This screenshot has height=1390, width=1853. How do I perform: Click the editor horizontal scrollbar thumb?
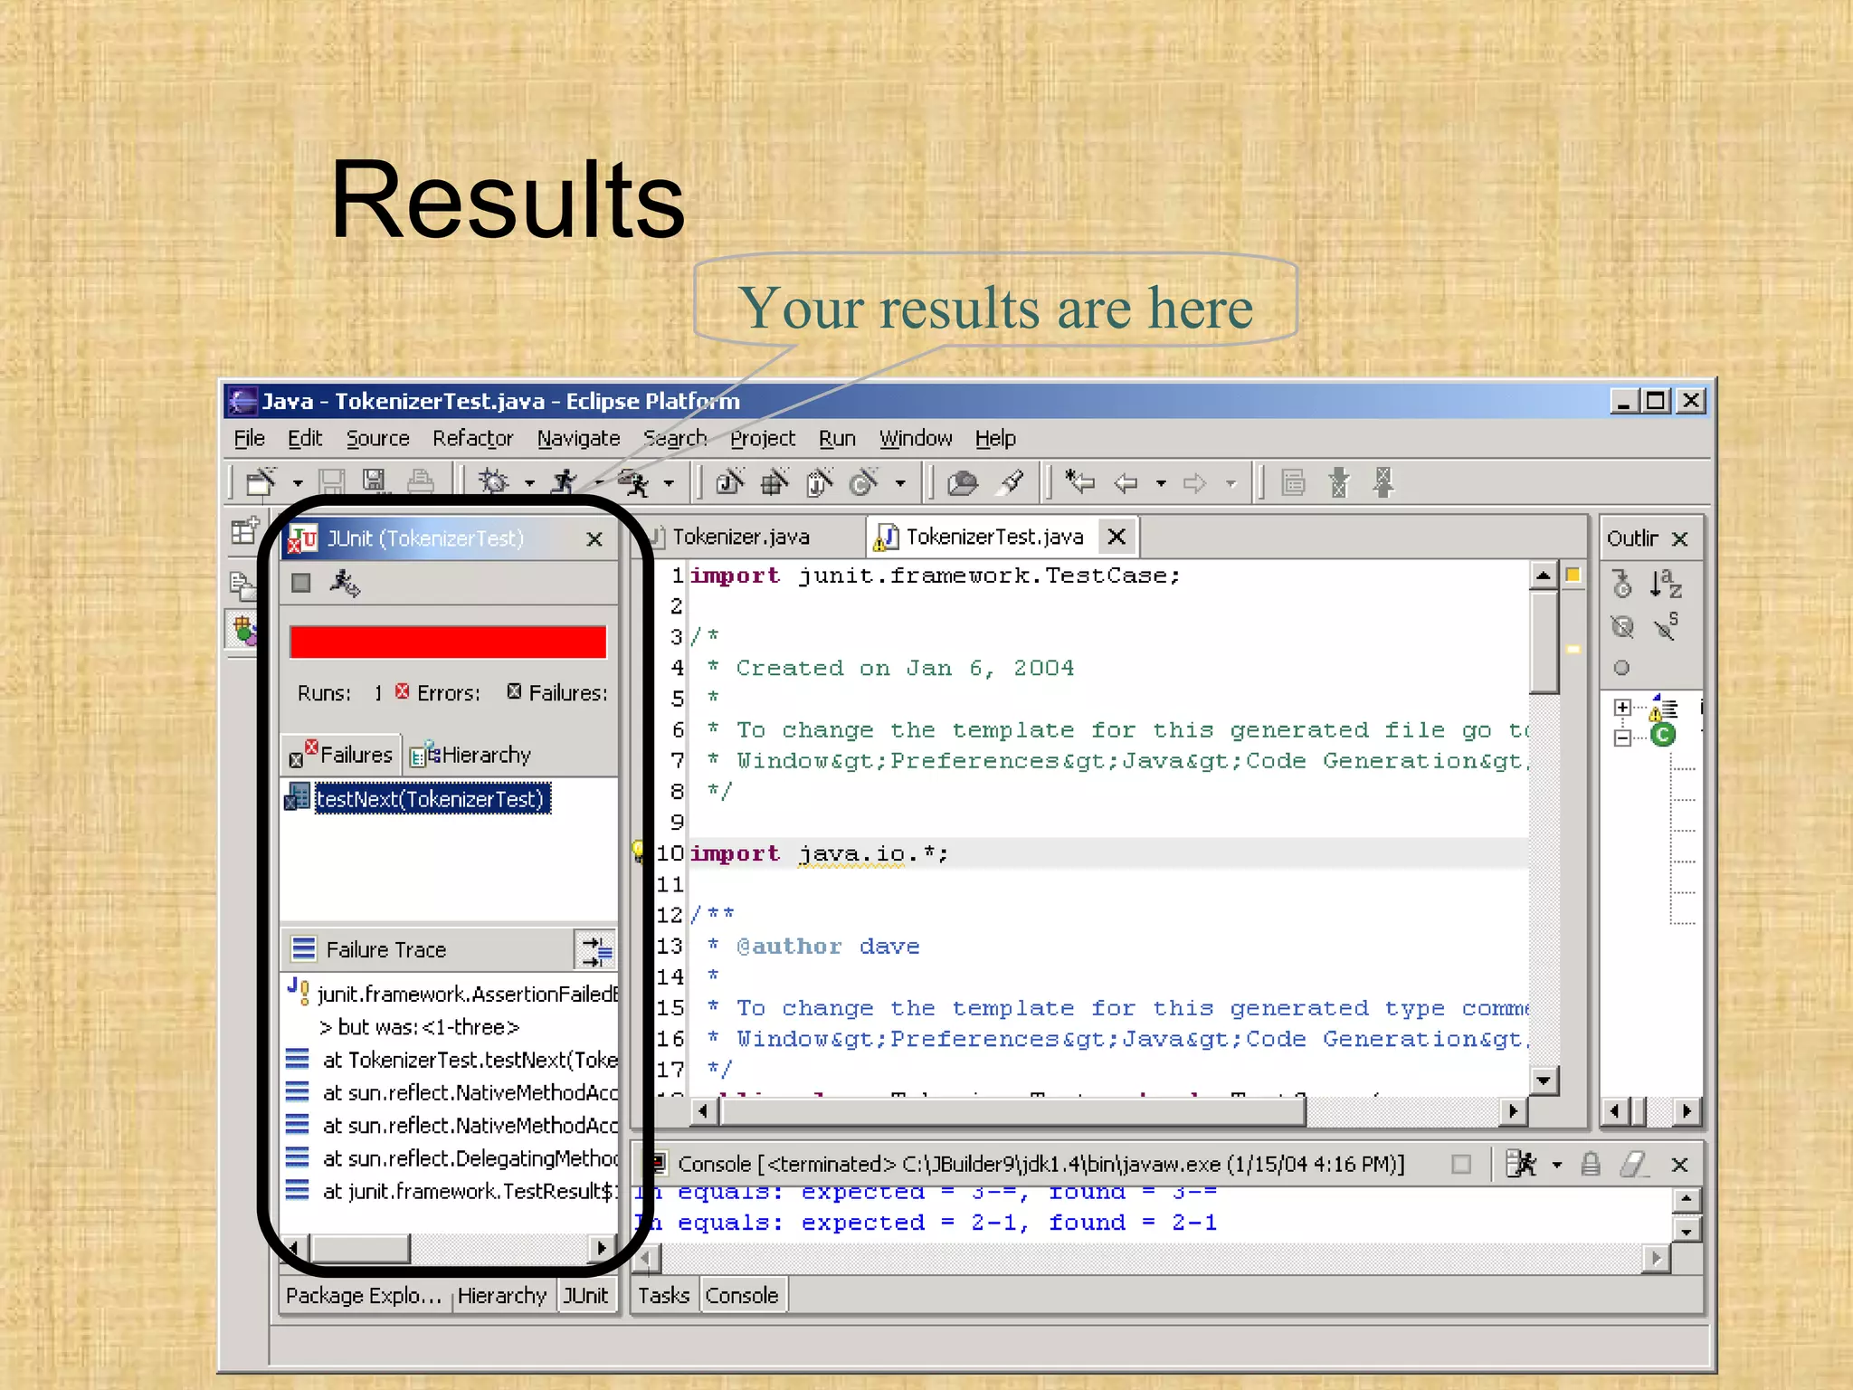pyautogui.click(x=1012, y=1110)
